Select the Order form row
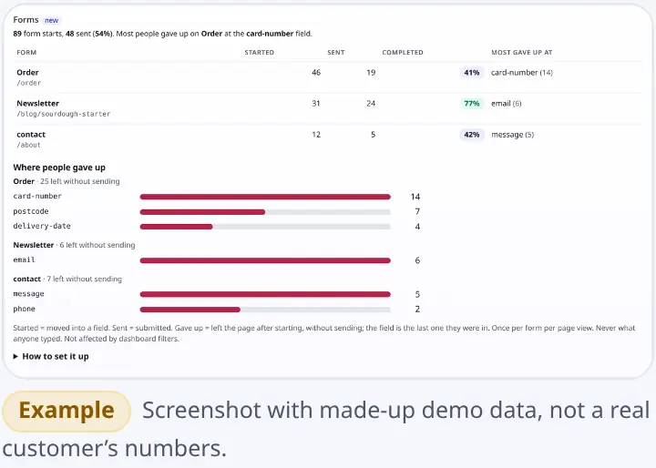Viewport: 656px width, 468px height. (327, 77)
